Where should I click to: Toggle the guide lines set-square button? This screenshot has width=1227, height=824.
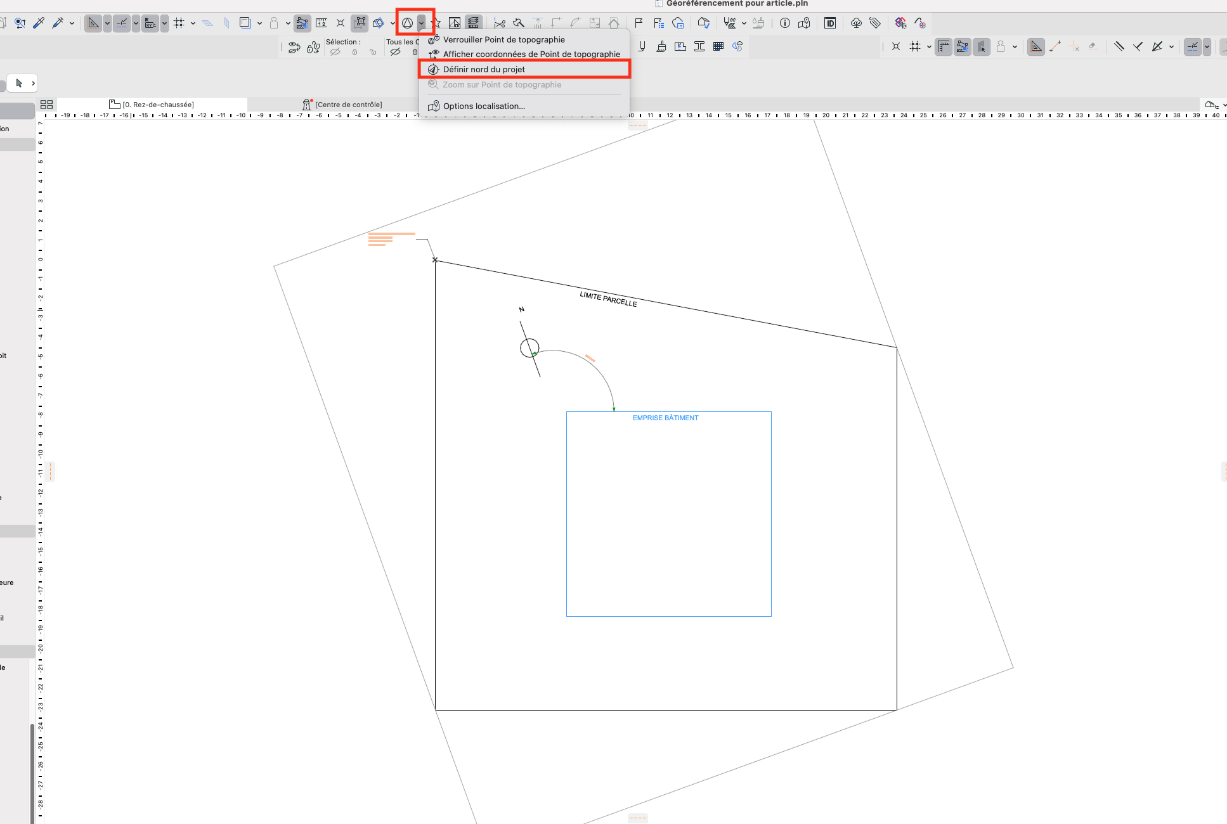tap(93, 23)
